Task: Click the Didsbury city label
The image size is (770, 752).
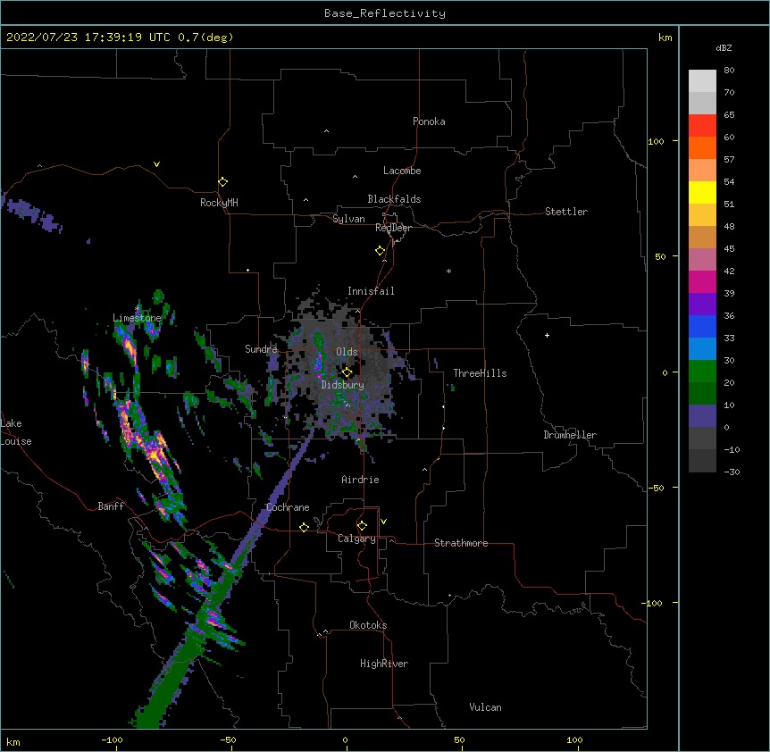Action: pos(343,385)
